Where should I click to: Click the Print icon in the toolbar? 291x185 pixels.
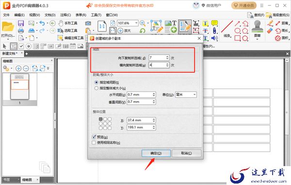point(21,31)
